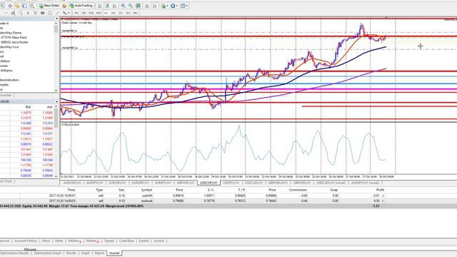Set timeframe to H1
The height and width of the screenshot is (257, 457).
[106, 13]
